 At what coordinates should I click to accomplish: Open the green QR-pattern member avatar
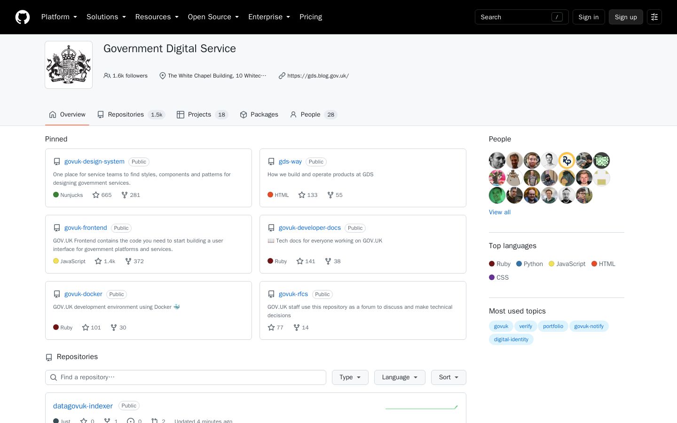click(601, 161)
